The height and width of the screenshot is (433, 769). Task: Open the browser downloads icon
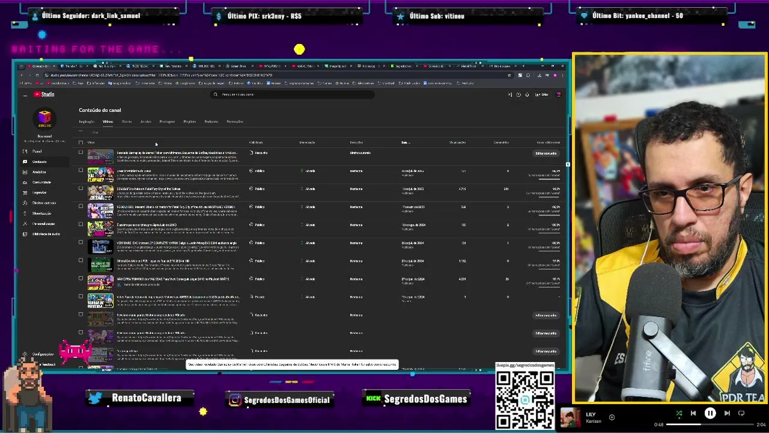click(539, 75)
